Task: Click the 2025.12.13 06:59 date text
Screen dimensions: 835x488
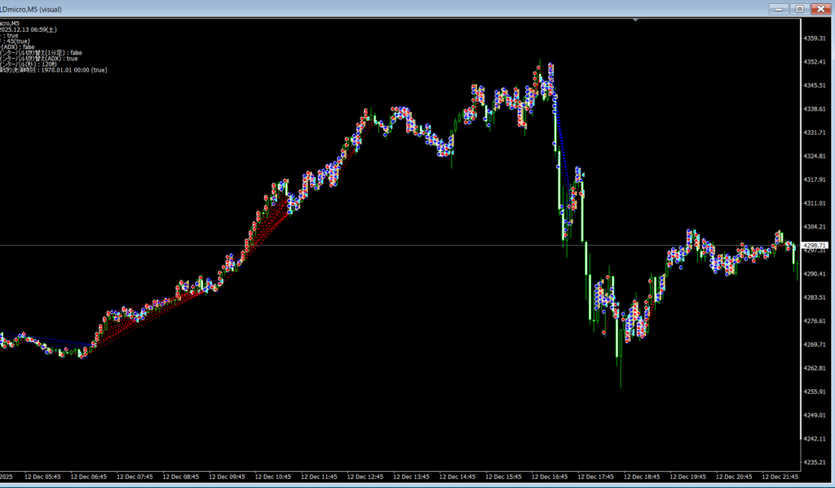Action: (29, 29)
